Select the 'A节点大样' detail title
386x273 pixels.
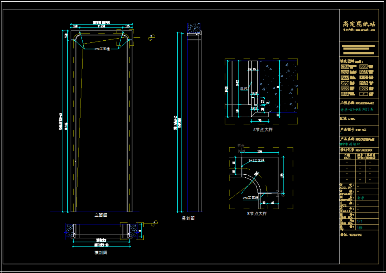[x=263, y=130]
